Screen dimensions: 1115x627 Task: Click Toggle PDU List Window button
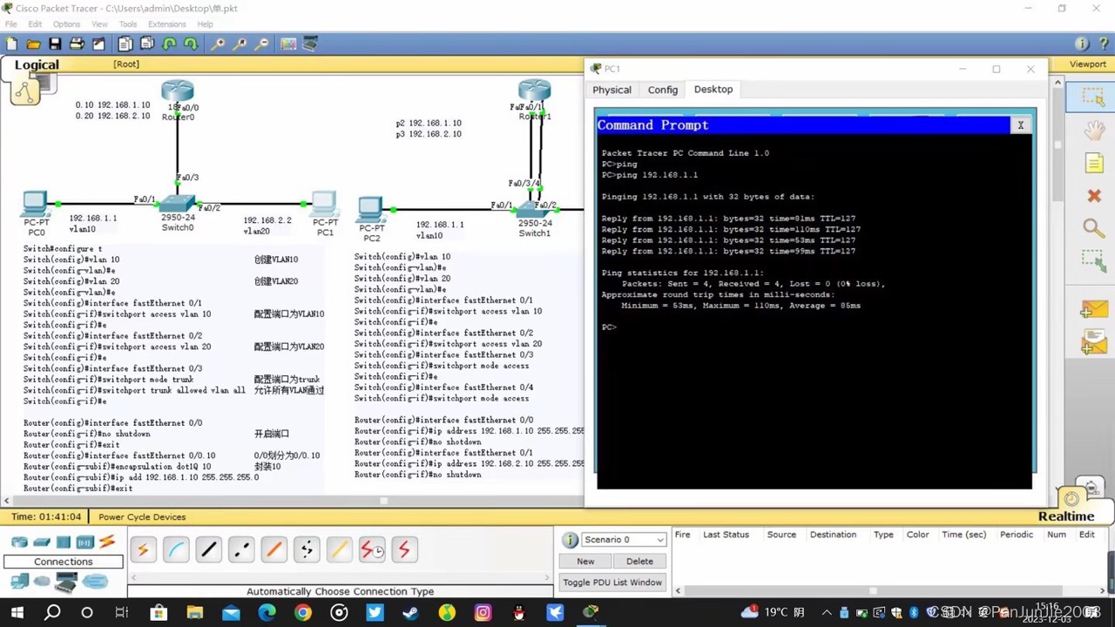point(612,583)
